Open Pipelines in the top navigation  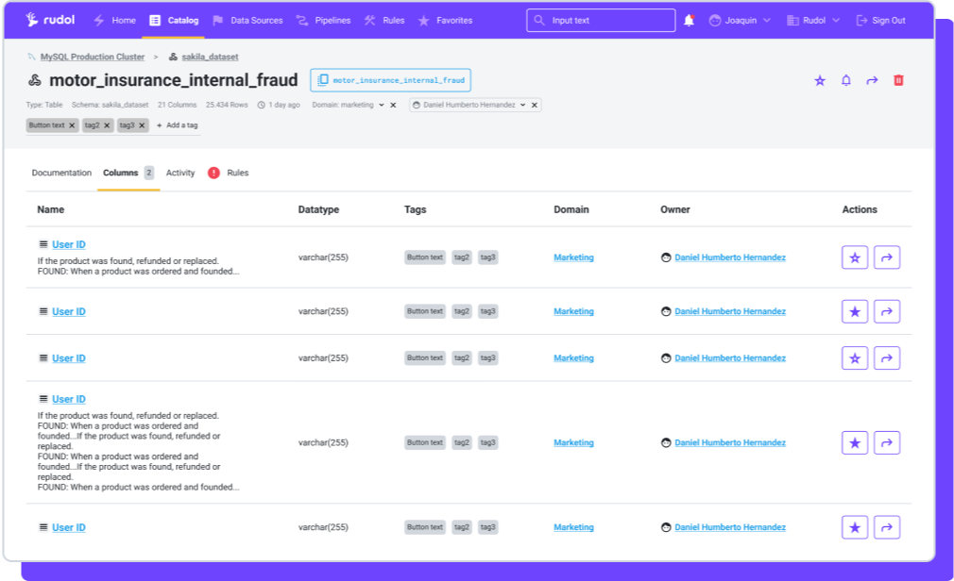(x=323, y=20)
